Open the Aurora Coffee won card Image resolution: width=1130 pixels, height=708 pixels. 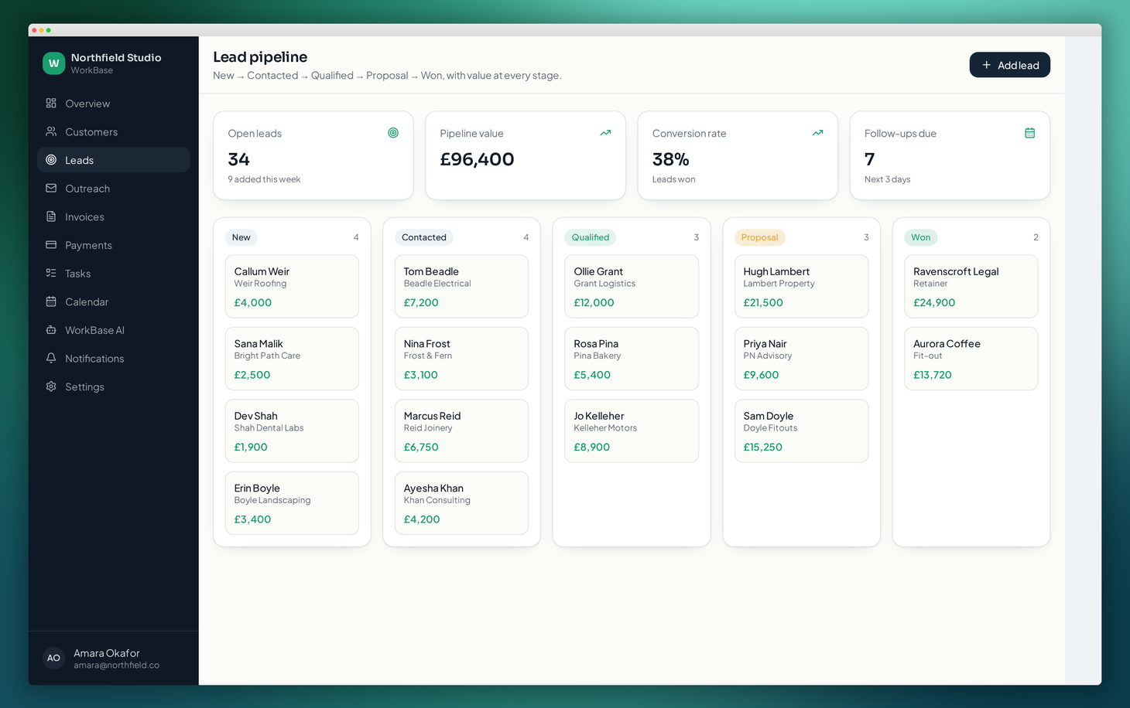click(x=971, y=359)
